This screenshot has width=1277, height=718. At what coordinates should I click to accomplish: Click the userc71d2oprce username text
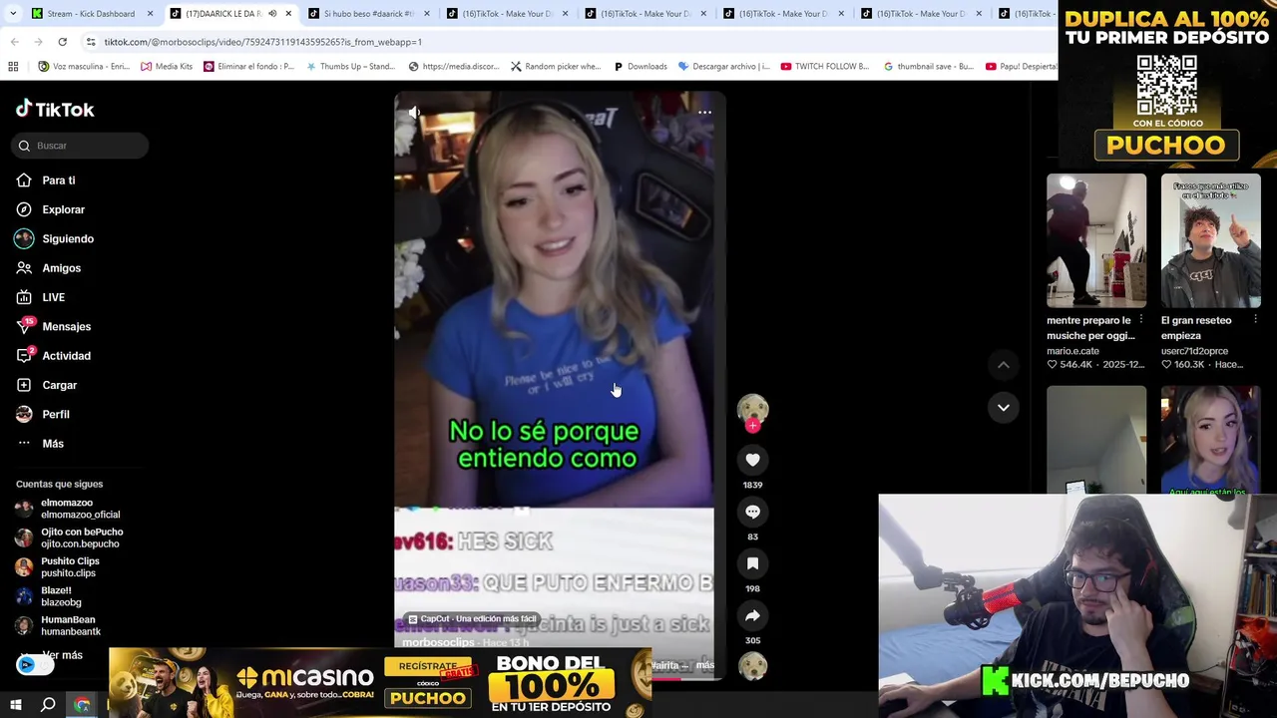point(1194,351)
